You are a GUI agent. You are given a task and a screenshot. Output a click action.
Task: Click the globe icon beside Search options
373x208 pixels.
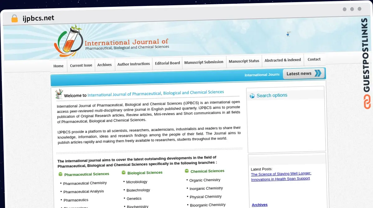coord(252,96)
